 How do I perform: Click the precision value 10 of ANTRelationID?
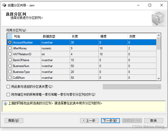click(x=113, y=54)
